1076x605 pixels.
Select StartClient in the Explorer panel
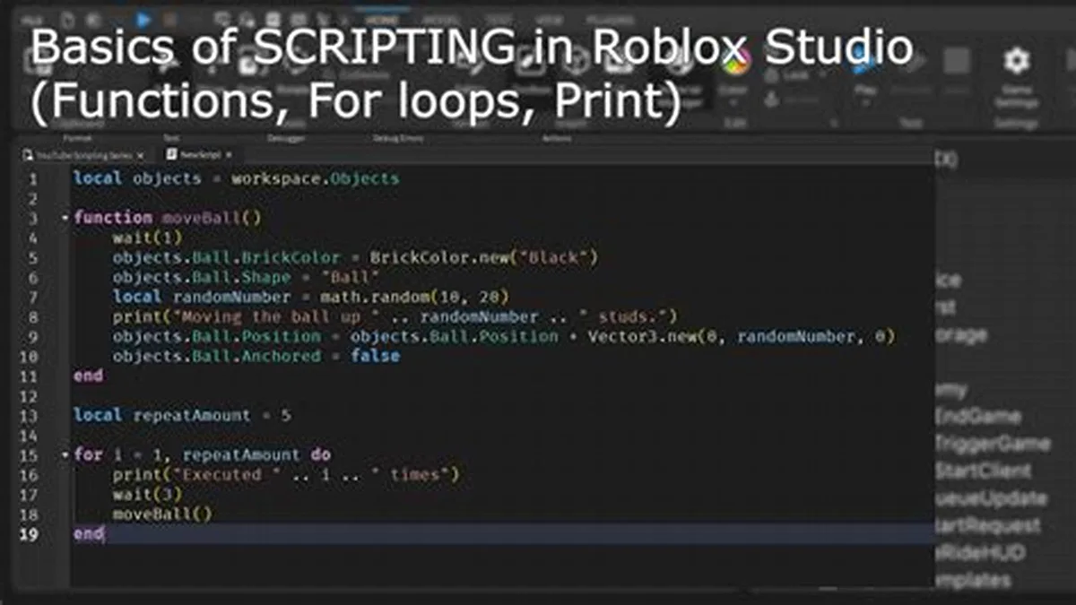(983, 471)
